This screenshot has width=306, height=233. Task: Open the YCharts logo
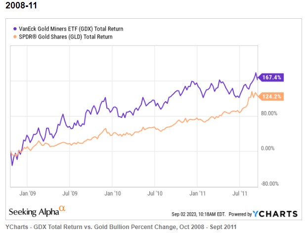click(275, 214)
